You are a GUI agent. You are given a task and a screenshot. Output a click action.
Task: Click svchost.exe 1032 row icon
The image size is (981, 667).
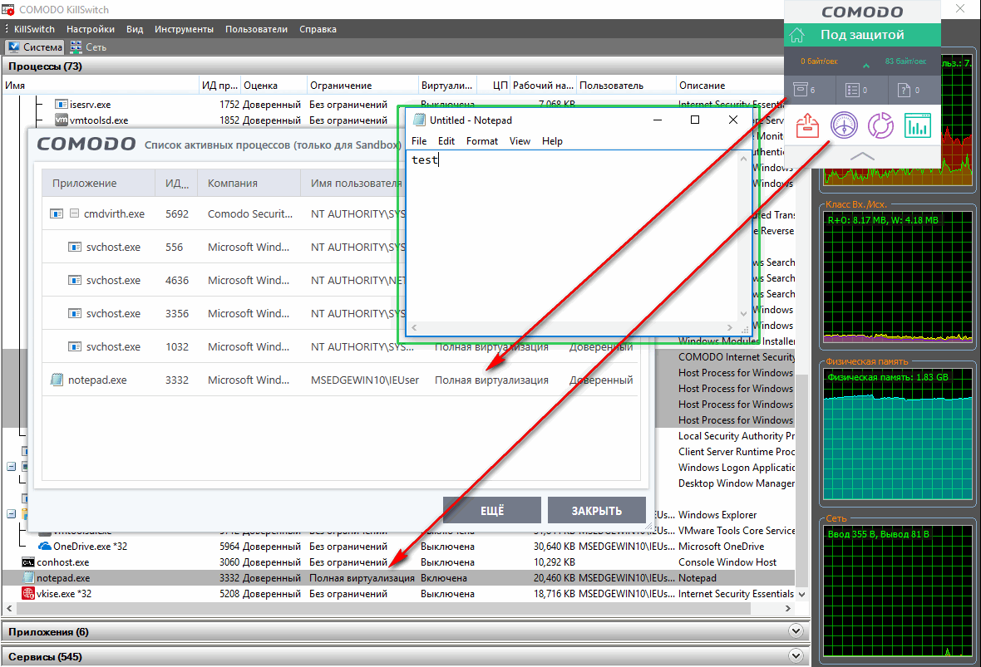75,346
